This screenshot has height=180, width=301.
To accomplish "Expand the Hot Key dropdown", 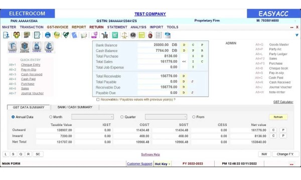I will coord(170,164).
